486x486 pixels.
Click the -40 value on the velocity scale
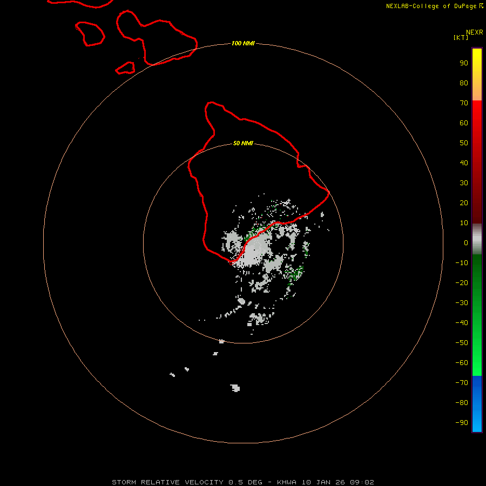[x=462, y=323]
